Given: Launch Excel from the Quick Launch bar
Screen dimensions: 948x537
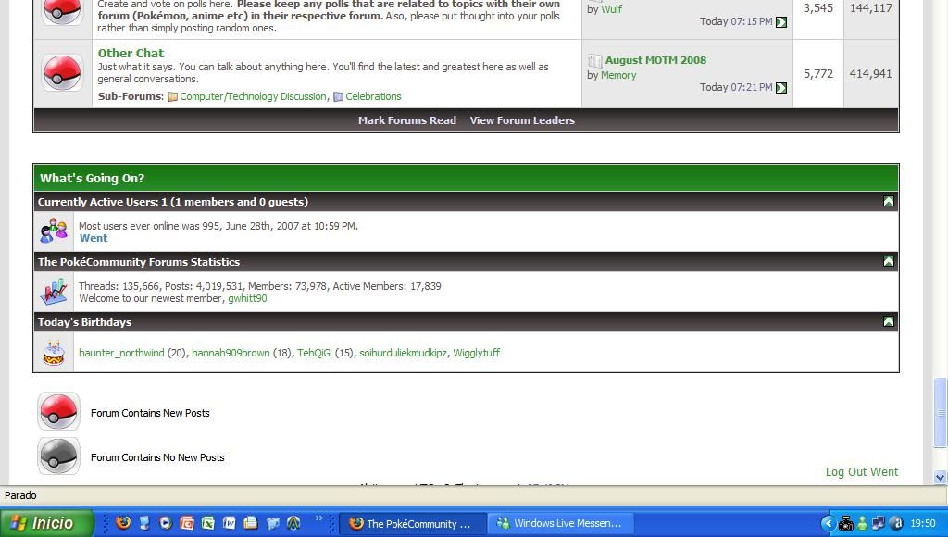Looking at the screenshot, I should (208, 522).
